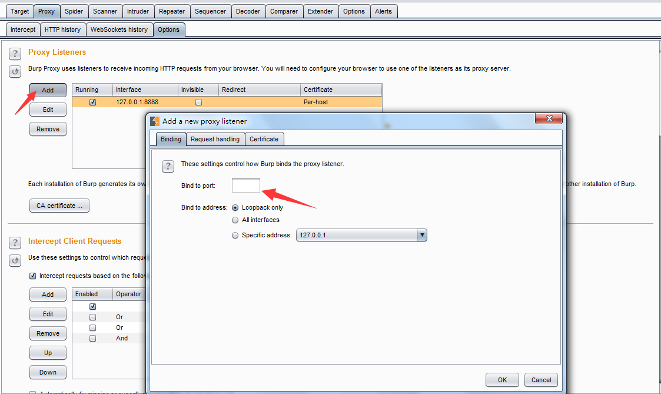This screenshot has height=394, width=661.
Task: Click the Certificate column header
Action: [341, 90]
